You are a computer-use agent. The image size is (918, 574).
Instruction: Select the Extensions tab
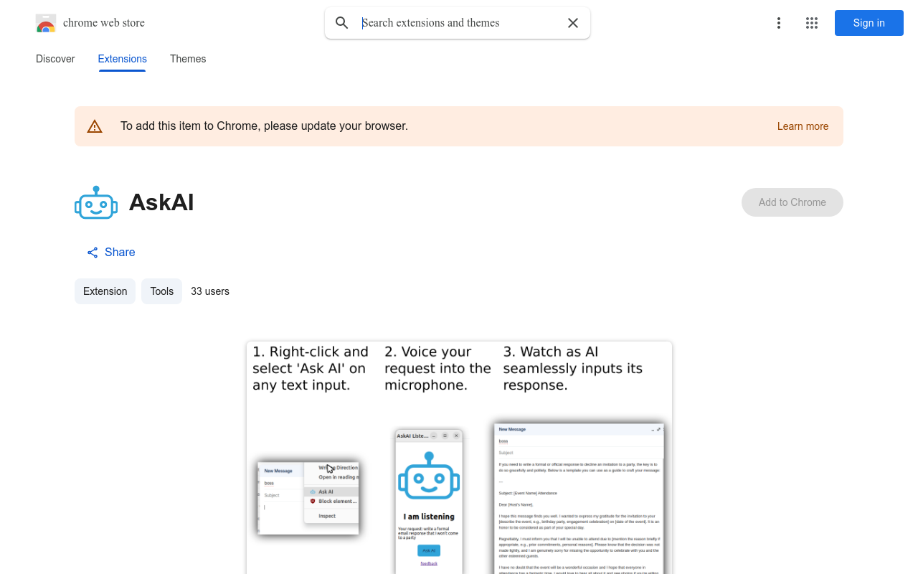123,59
